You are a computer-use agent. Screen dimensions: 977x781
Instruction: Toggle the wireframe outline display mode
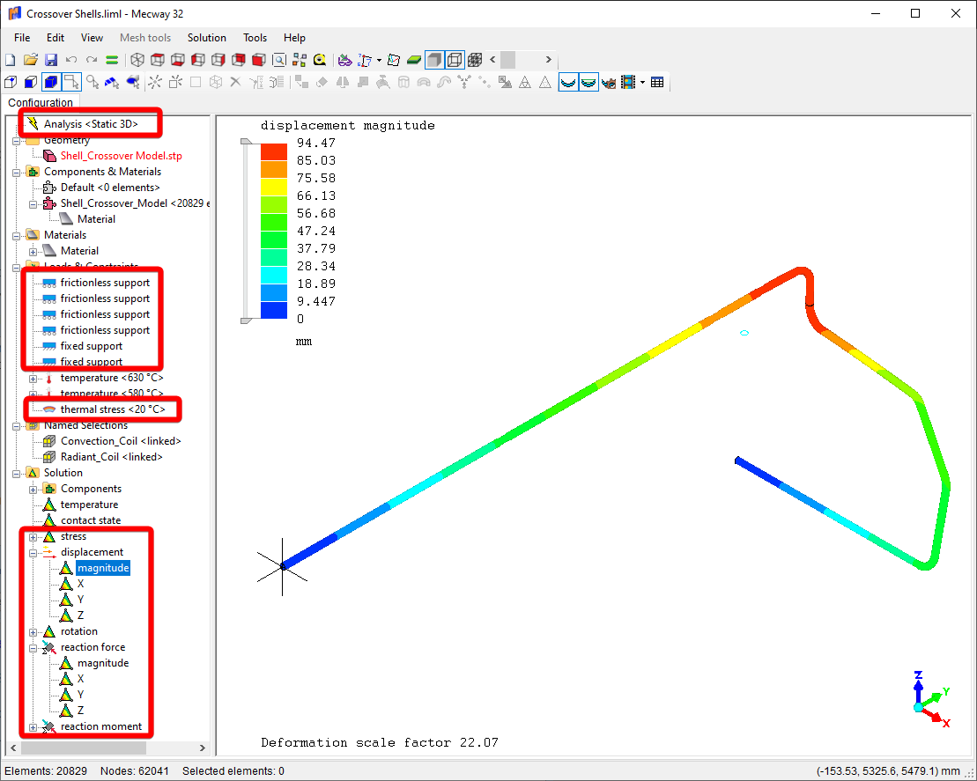click(x=455, y=60)
